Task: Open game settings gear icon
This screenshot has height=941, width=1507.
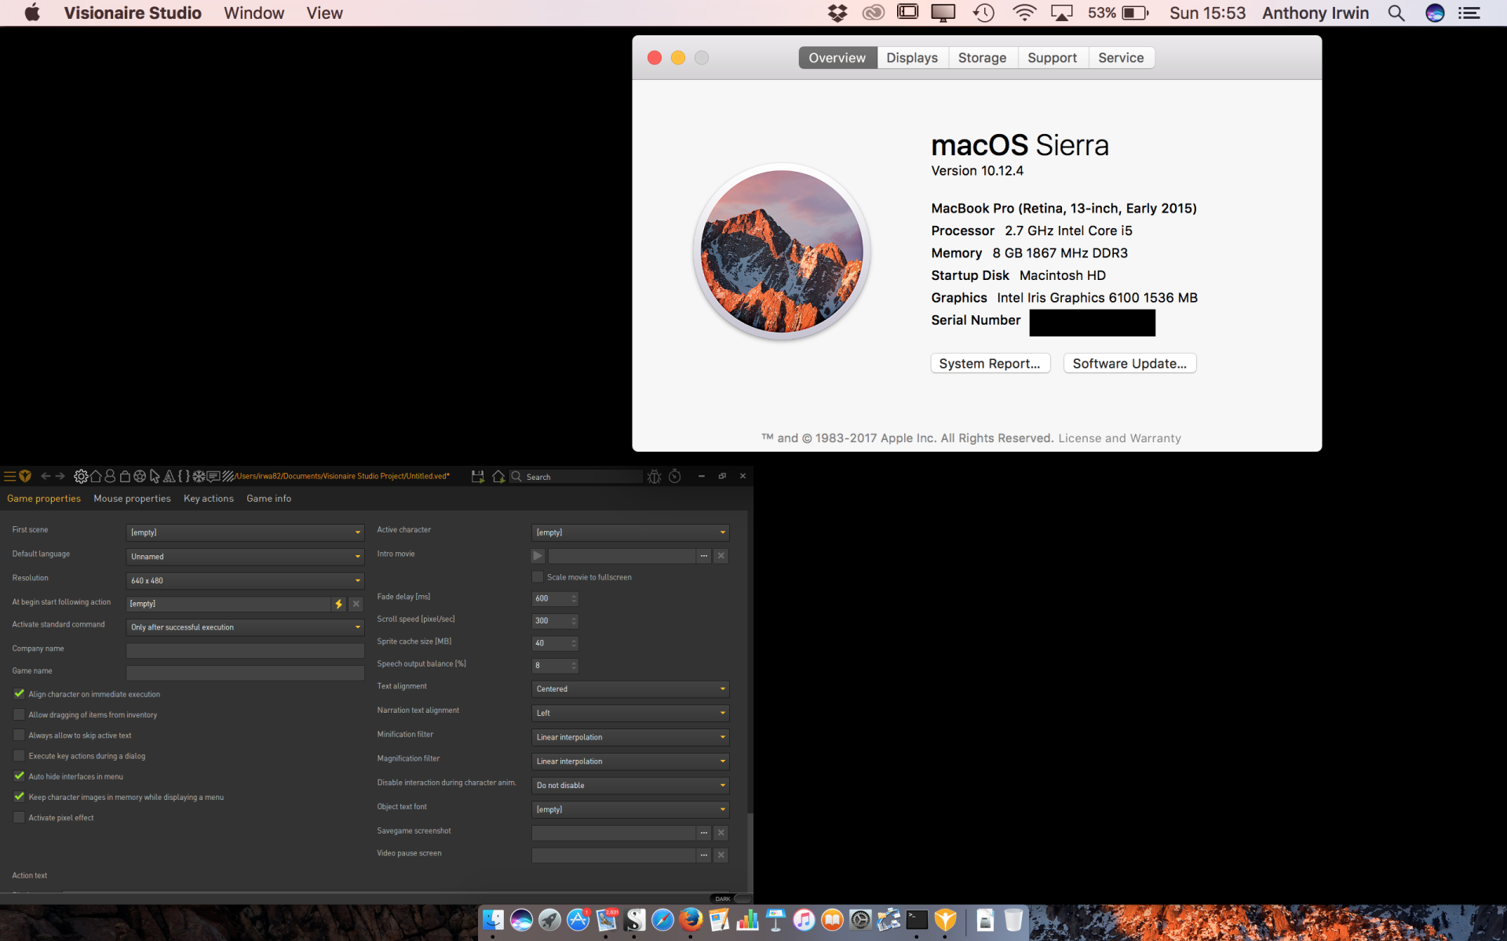Action: [81, 476]
